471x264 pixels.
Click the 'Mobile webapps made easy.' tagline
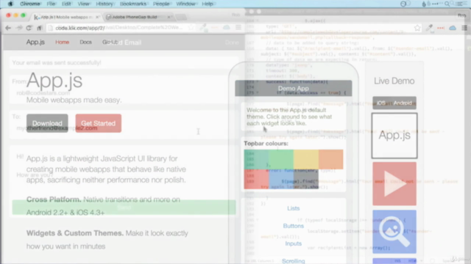[x=74, y=100]
